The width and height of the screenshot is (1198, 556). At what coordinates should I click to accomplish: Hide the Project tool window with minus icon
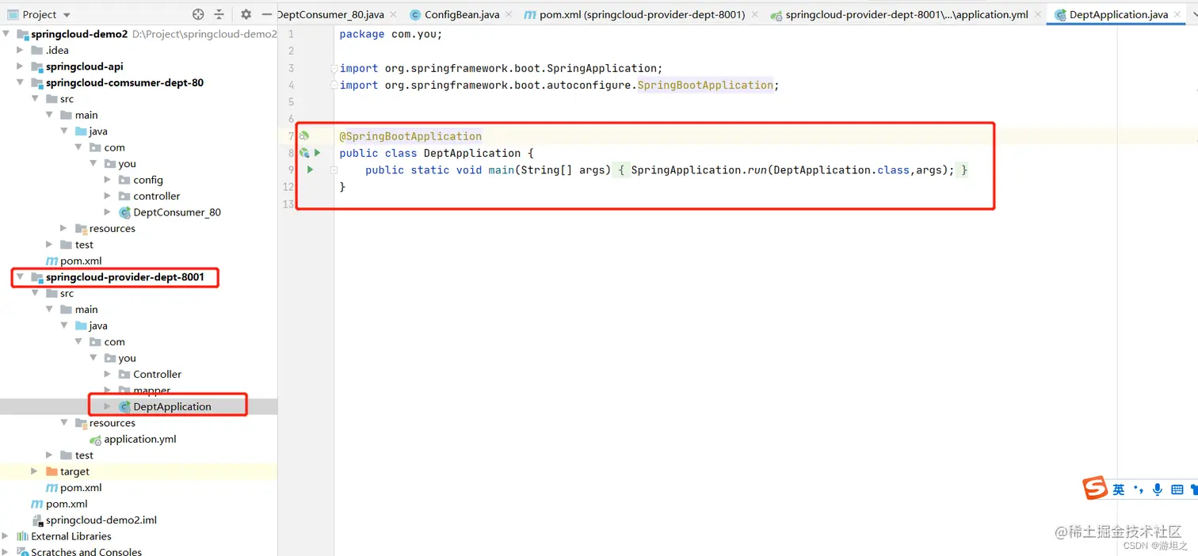coord(267,14)
